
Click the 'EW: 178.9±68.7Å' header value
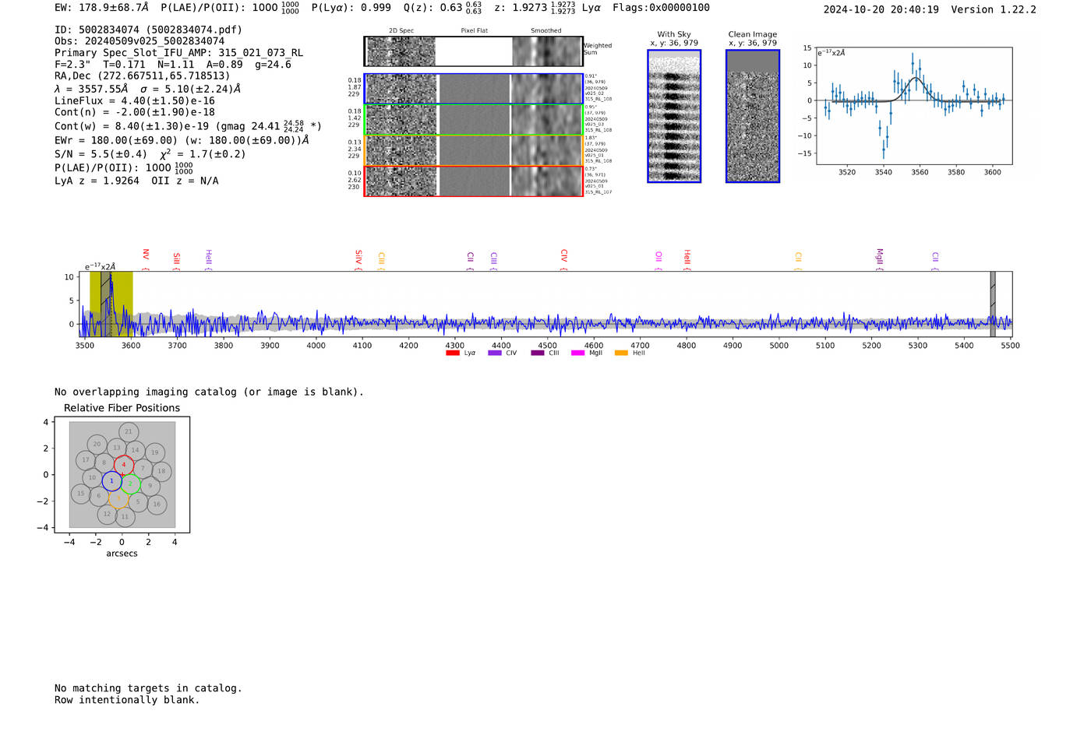(101, 8)
